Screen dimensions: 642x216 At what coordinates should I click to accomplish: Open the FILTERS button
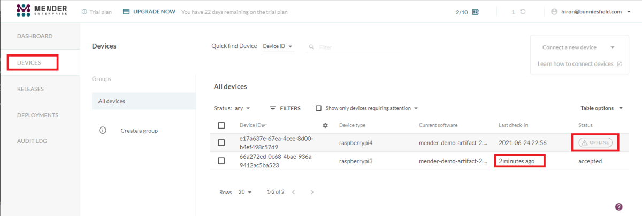pyautogui.click(x=285, y=108)
